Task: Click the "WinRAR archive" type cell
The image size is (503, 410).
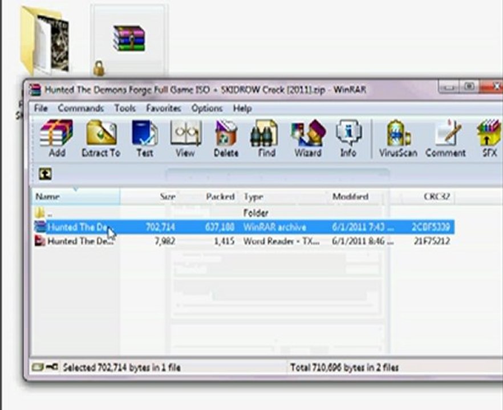Action: tap(275, 227)
